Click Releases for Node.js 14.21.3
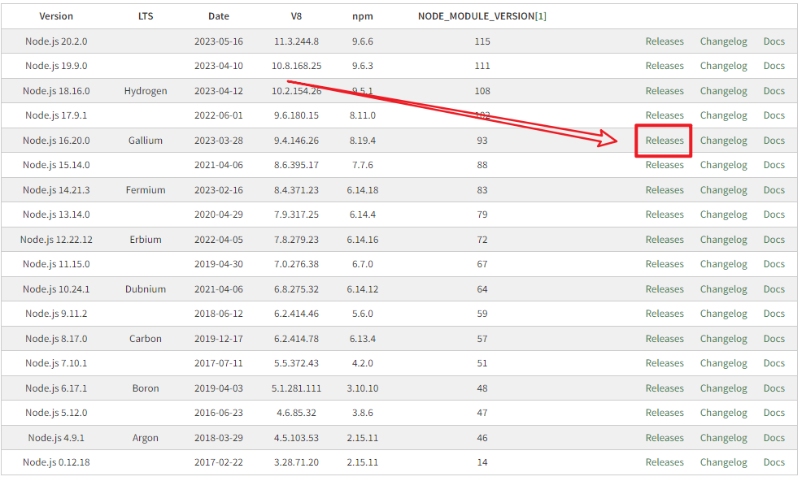 [665, 190]
